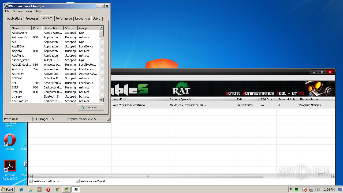The height and width of the screenshot is (193, 343).
Task: Open the Help menu in Task Manager
Action: pos(38,11)
